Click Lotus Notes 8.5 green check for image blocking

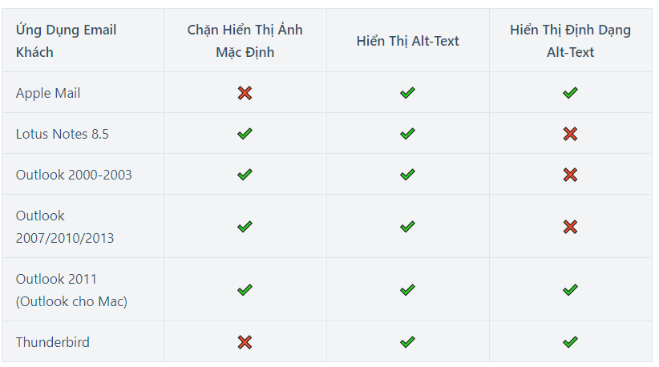[245, 134]
